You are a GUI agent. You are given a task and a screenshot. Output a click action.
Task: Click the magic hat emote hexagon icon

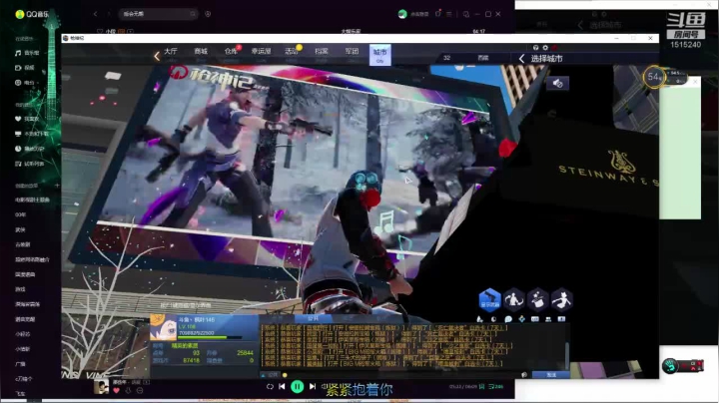coord(537,300)
